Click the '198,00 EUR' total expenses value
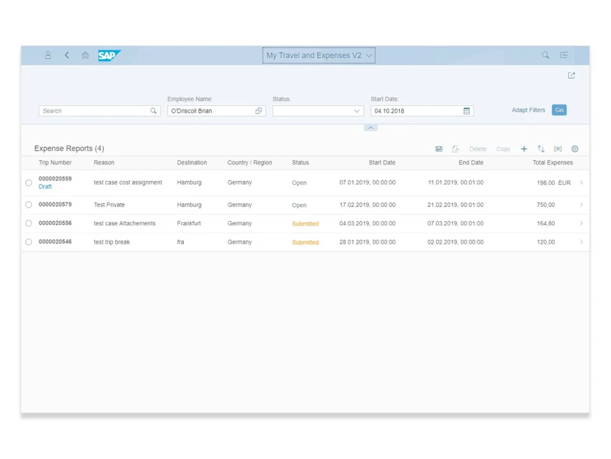This screenshot has width=611, height=459. [x=554, y=183]
